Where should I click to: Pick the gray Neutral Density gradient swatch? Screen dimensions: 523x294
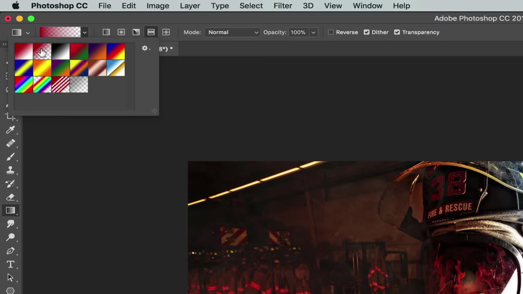pyautogui.click(x=79, y=84)
